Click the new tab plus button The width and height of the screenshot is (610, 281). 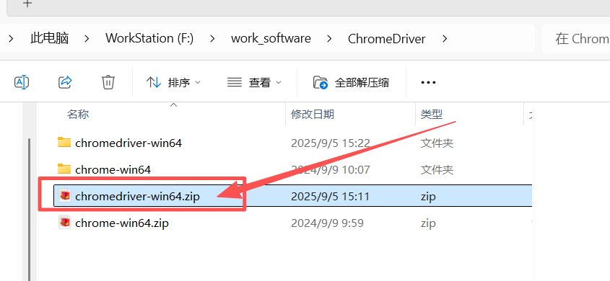(x=27, y=4)
